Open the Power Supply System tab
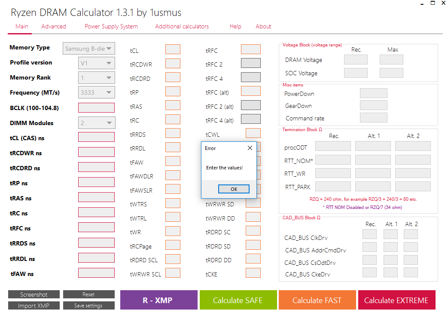Screen dimensions: 448x319 [111, 27]
